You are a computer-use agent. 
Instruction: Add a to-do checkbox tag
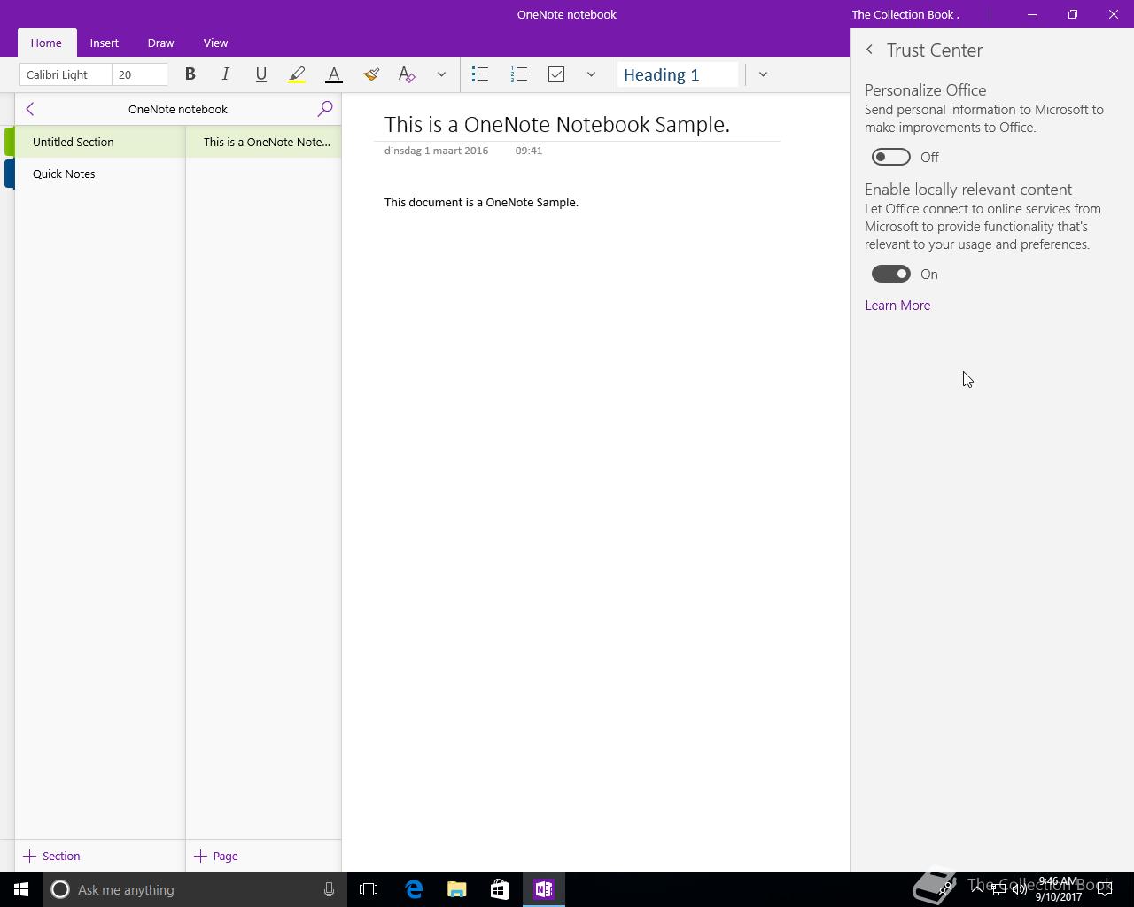pyautogui.click(x=556, y=74)
